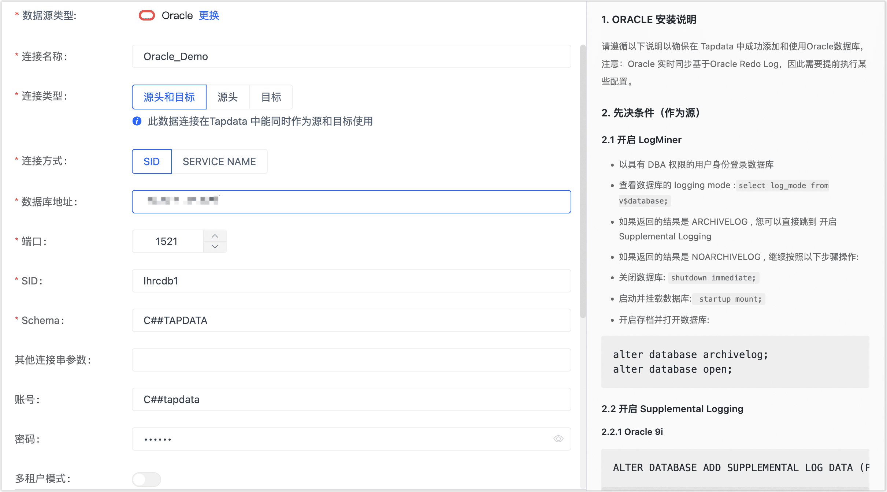
Task: Click the '此数据连接在Tapdata 中能同时作为源和目标使用' hint text
Action: coord(260,121)
